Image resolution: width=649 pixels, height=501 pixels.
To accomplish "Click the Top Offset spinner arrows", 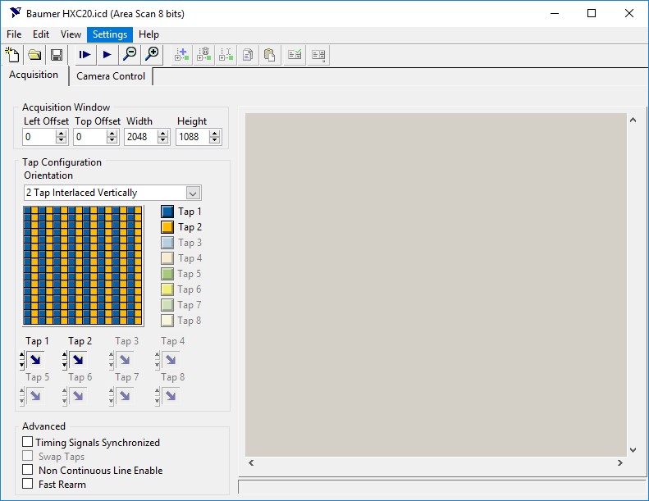I will [112, 137].
